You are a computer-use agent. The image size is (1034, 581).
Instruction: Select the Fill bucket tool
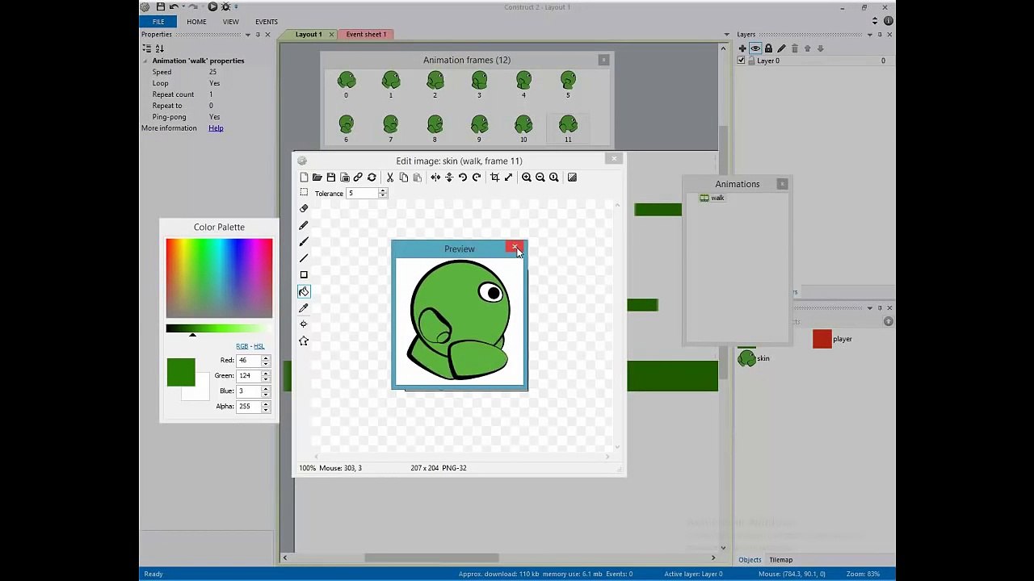tap(304, 291)
